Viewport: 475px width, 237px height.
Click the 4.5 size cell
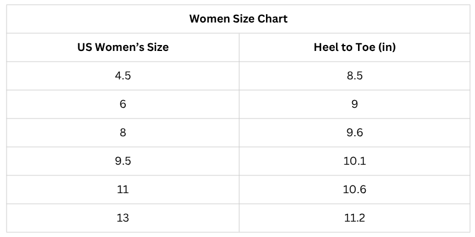(123, 76)
